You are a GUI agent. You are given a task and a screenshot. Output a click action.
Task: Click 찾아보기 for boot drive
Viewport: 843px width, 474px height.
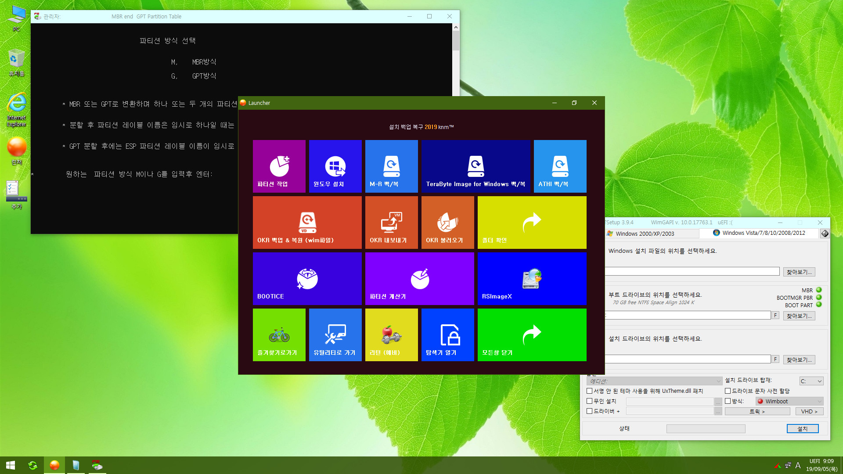[x=799, y=316]
